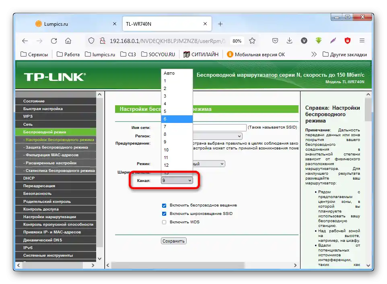Screen dimensions: 387x284
Task: Open Расширенные настройки submenu
Action: (x=56, y=163)
